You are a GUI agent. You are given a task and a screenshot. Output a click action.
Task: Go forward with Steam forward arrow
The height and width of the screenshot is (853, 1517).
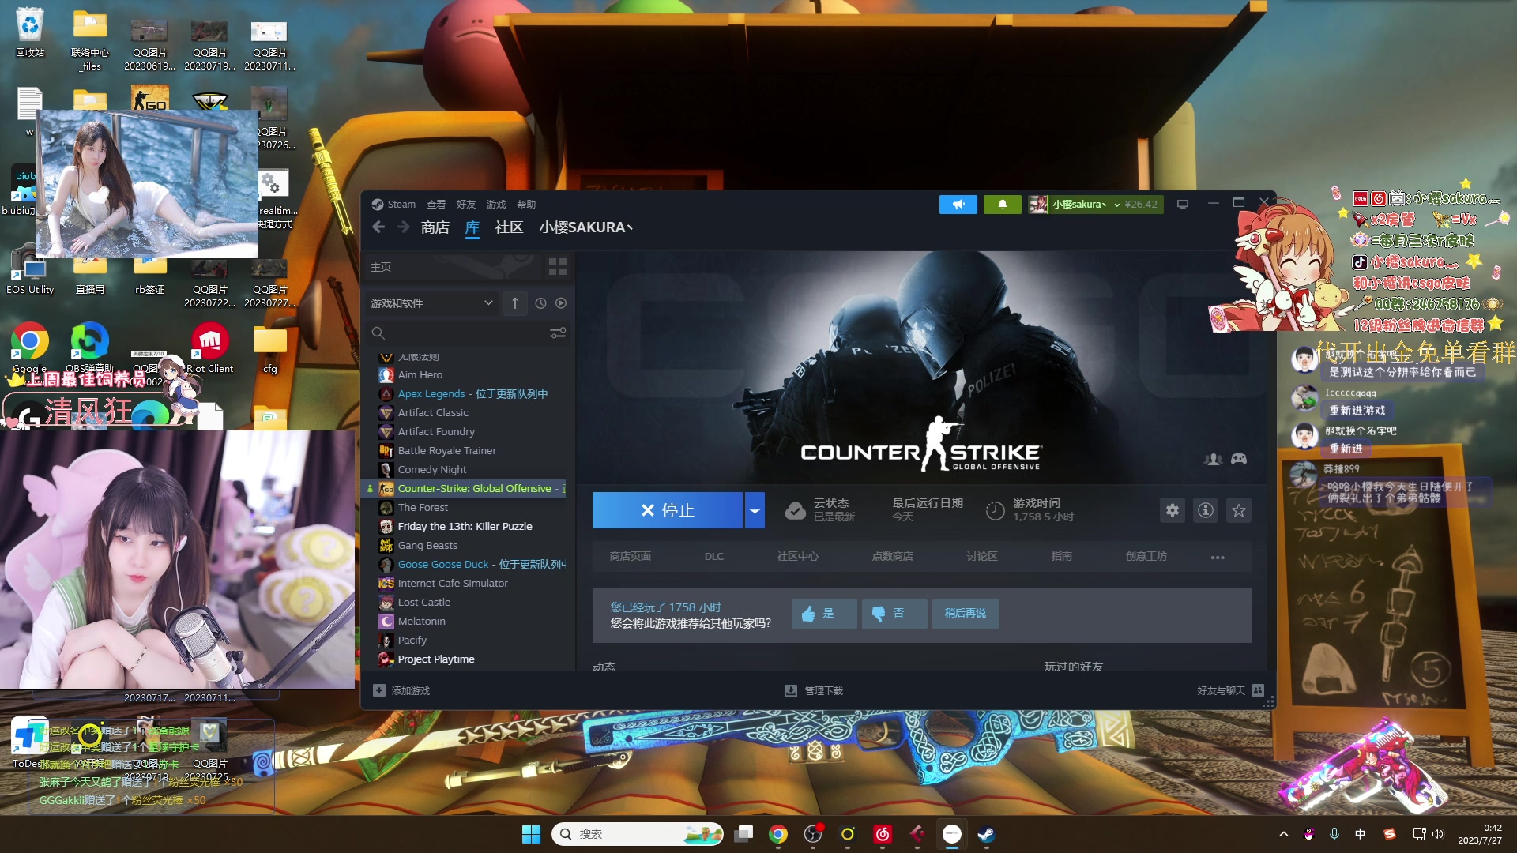pyautogui.click(x=403, y=227)
